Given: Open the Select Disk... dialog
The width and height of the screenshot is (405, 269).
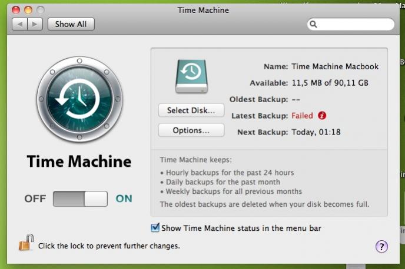Looking at the screenshot, I should (x=191, y=110).
